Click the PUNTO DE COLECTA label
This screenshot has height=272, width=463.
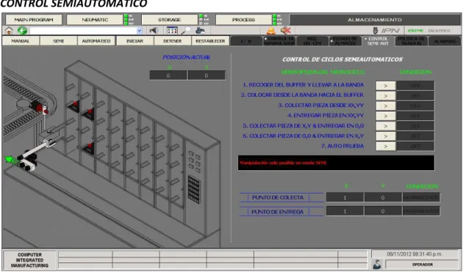[x=278, y=197]
